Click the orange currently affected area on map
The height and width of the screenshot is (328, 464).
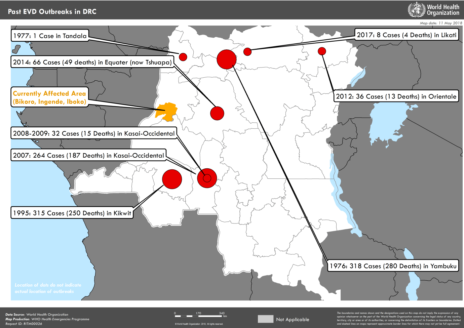point(166,112)
